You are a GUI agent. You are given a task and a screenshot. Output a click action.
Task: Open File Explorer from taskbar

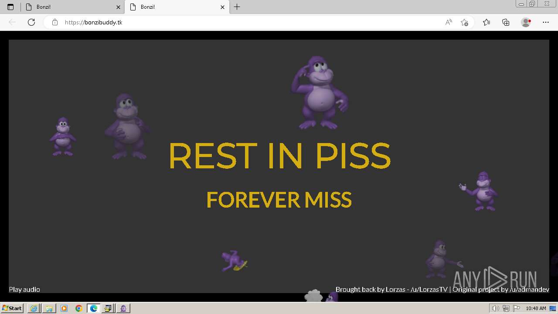click(x=49, y=308)
